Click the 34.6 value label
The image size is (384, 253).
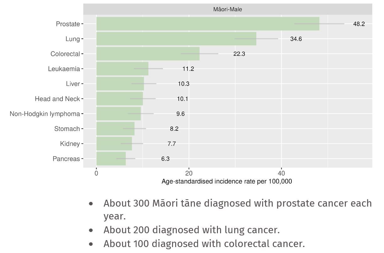click(x=296, y=39)
